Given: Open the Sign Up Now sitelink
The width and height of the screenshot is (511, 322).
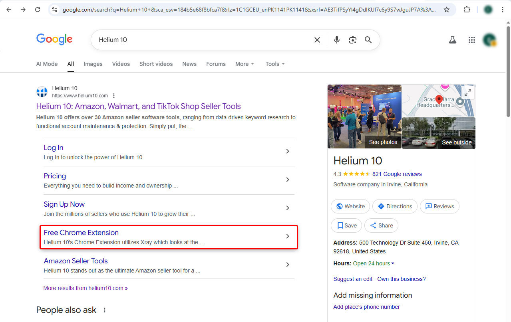Looking at the screenshot, I should (64, 204).
